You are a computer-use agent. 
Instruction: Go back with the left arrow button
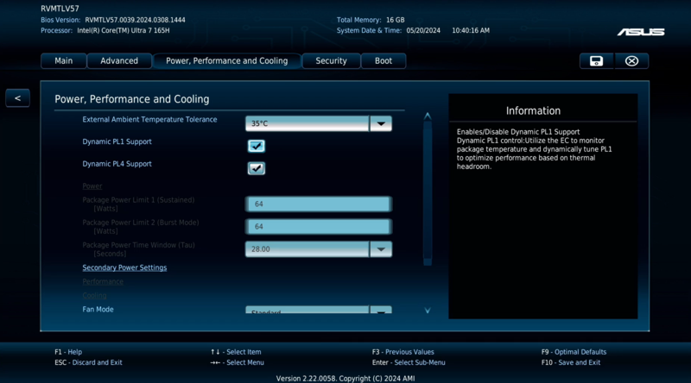tap(17, 98)
